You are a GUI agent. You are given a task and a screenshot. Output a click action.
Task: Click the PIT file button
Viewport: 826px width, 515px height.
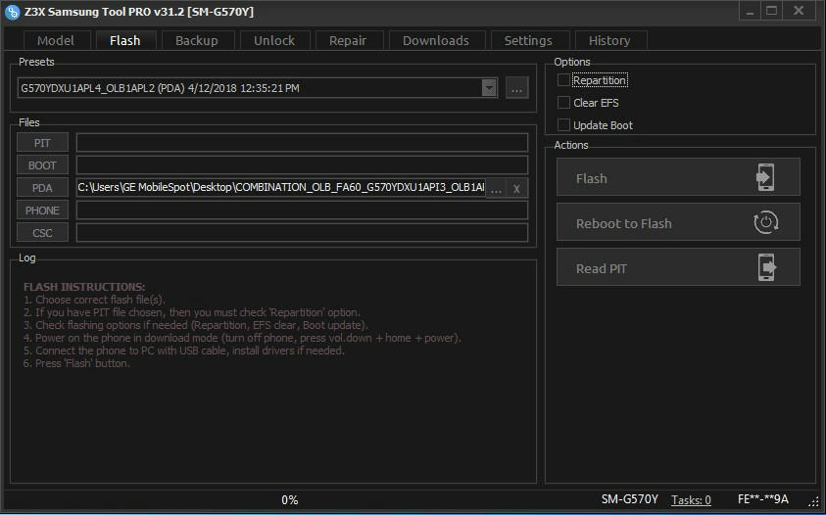43,143
